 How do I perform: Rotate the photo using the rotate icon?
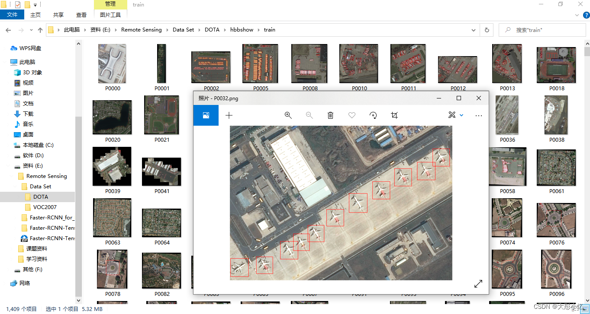pyautogui.click(x=373, y=115)
